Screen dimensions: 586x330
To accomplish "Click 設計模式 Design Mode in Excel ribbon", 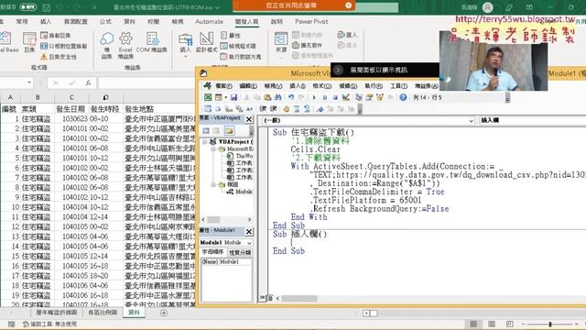I will tap(206, 42).
